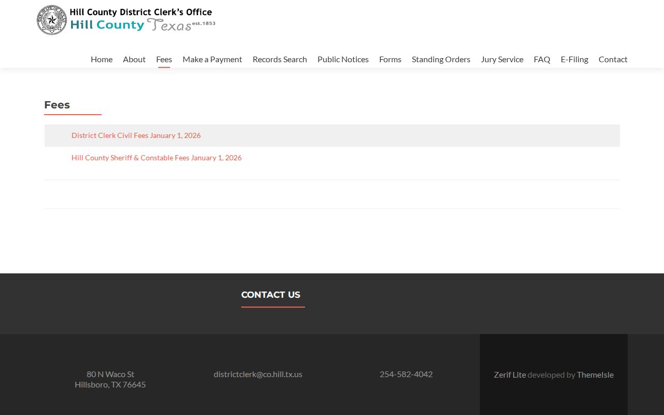Viewport: 664px width, 415px height.
Task: Go to the Home page
Action: tap(102, 59)
